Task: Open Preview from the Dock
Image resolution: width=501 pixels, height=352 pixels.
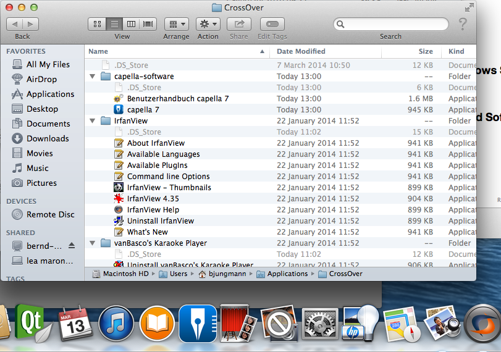Action: 442,324
